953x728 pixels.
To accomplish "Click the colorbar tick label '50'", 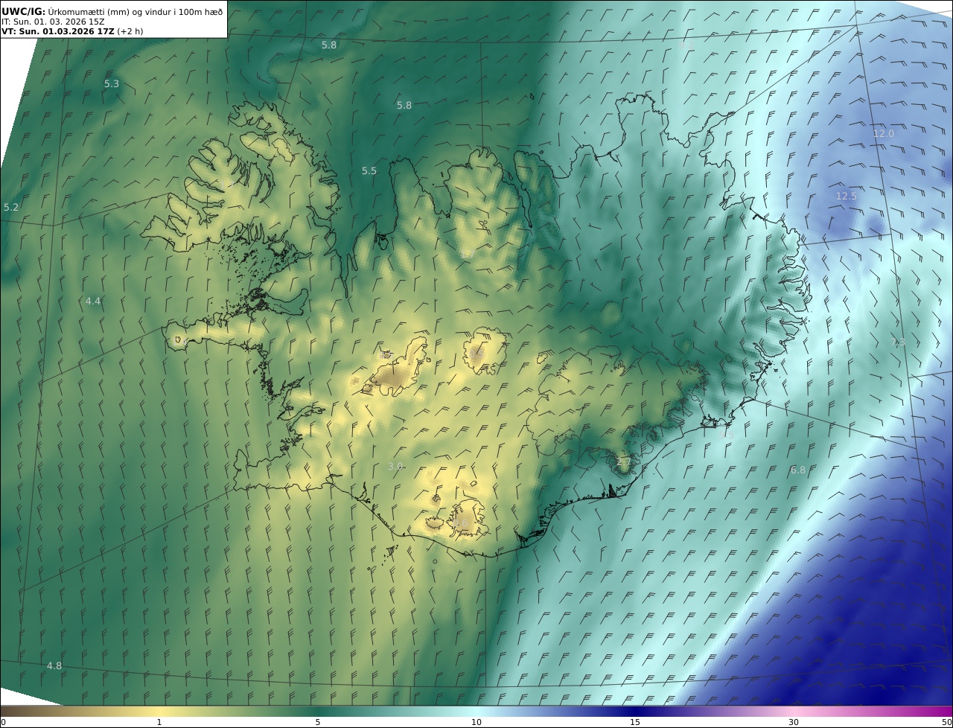I will (946, 722).
